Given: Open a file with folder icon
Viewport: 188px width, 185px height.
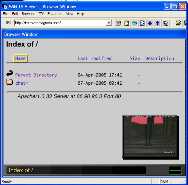Looking at the screenshot, I should tap(178, 23).
